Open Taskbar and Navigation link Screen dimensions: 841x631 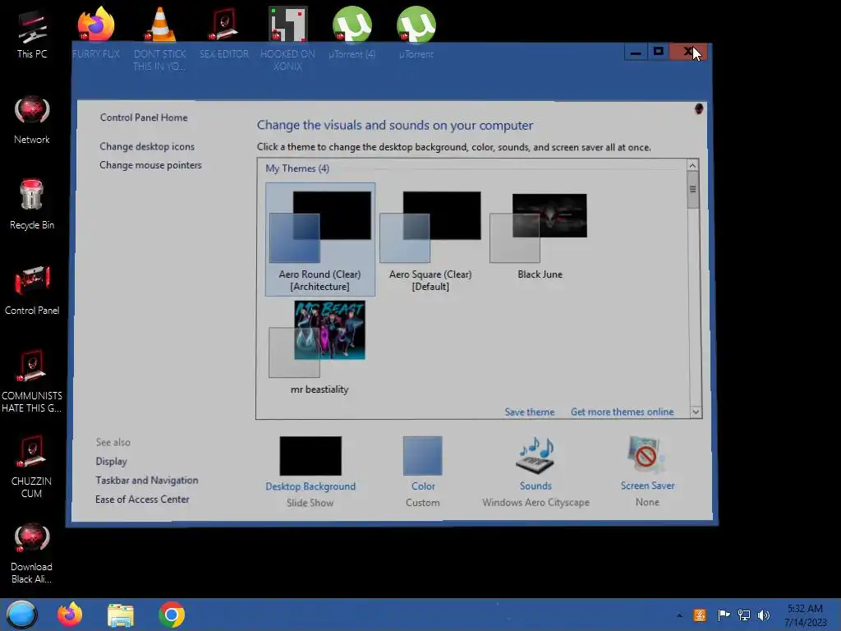coord(147,480)
